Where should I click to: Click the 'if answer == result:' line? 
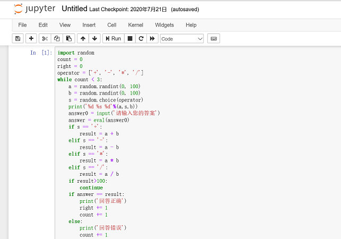[x=97, y=194]
